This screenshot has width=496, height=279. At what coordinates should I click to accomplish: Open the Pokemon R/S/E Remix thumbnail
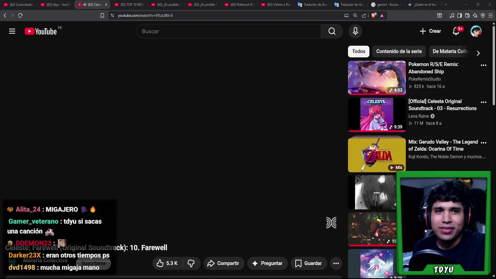(377, 77)
